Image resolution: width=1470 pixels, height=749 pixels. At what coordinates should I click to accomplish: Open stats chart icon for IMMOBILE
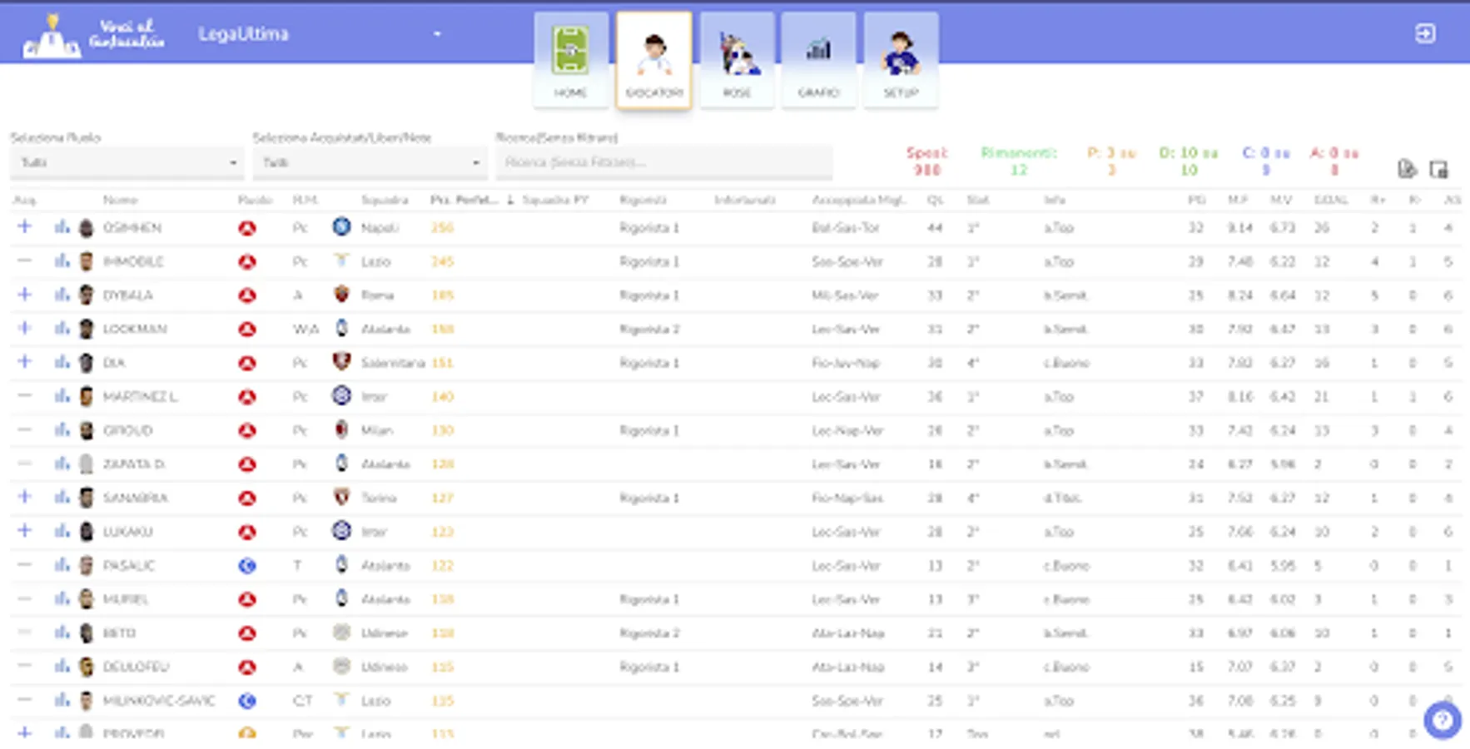point(62,261)
